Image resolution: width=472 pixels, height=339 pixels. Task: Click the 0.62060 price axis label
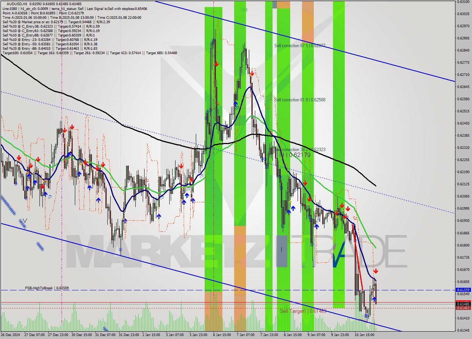(463, 196)
